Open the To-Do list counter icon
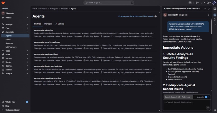 coord(209,3)
